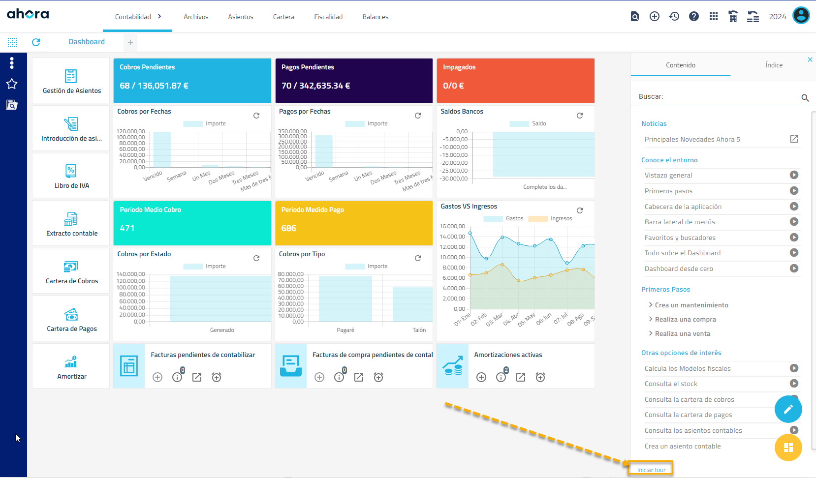Open external link icon under Amortizaciones activas

(521, 377)
